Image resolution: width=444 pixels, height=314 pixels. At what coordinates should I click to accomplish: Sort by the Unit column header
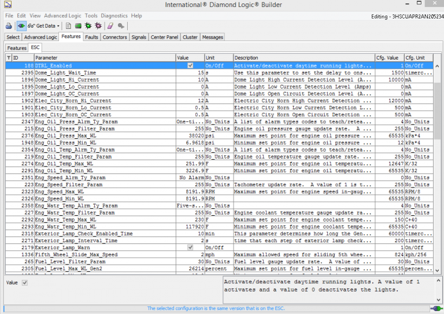click(219, 58)
